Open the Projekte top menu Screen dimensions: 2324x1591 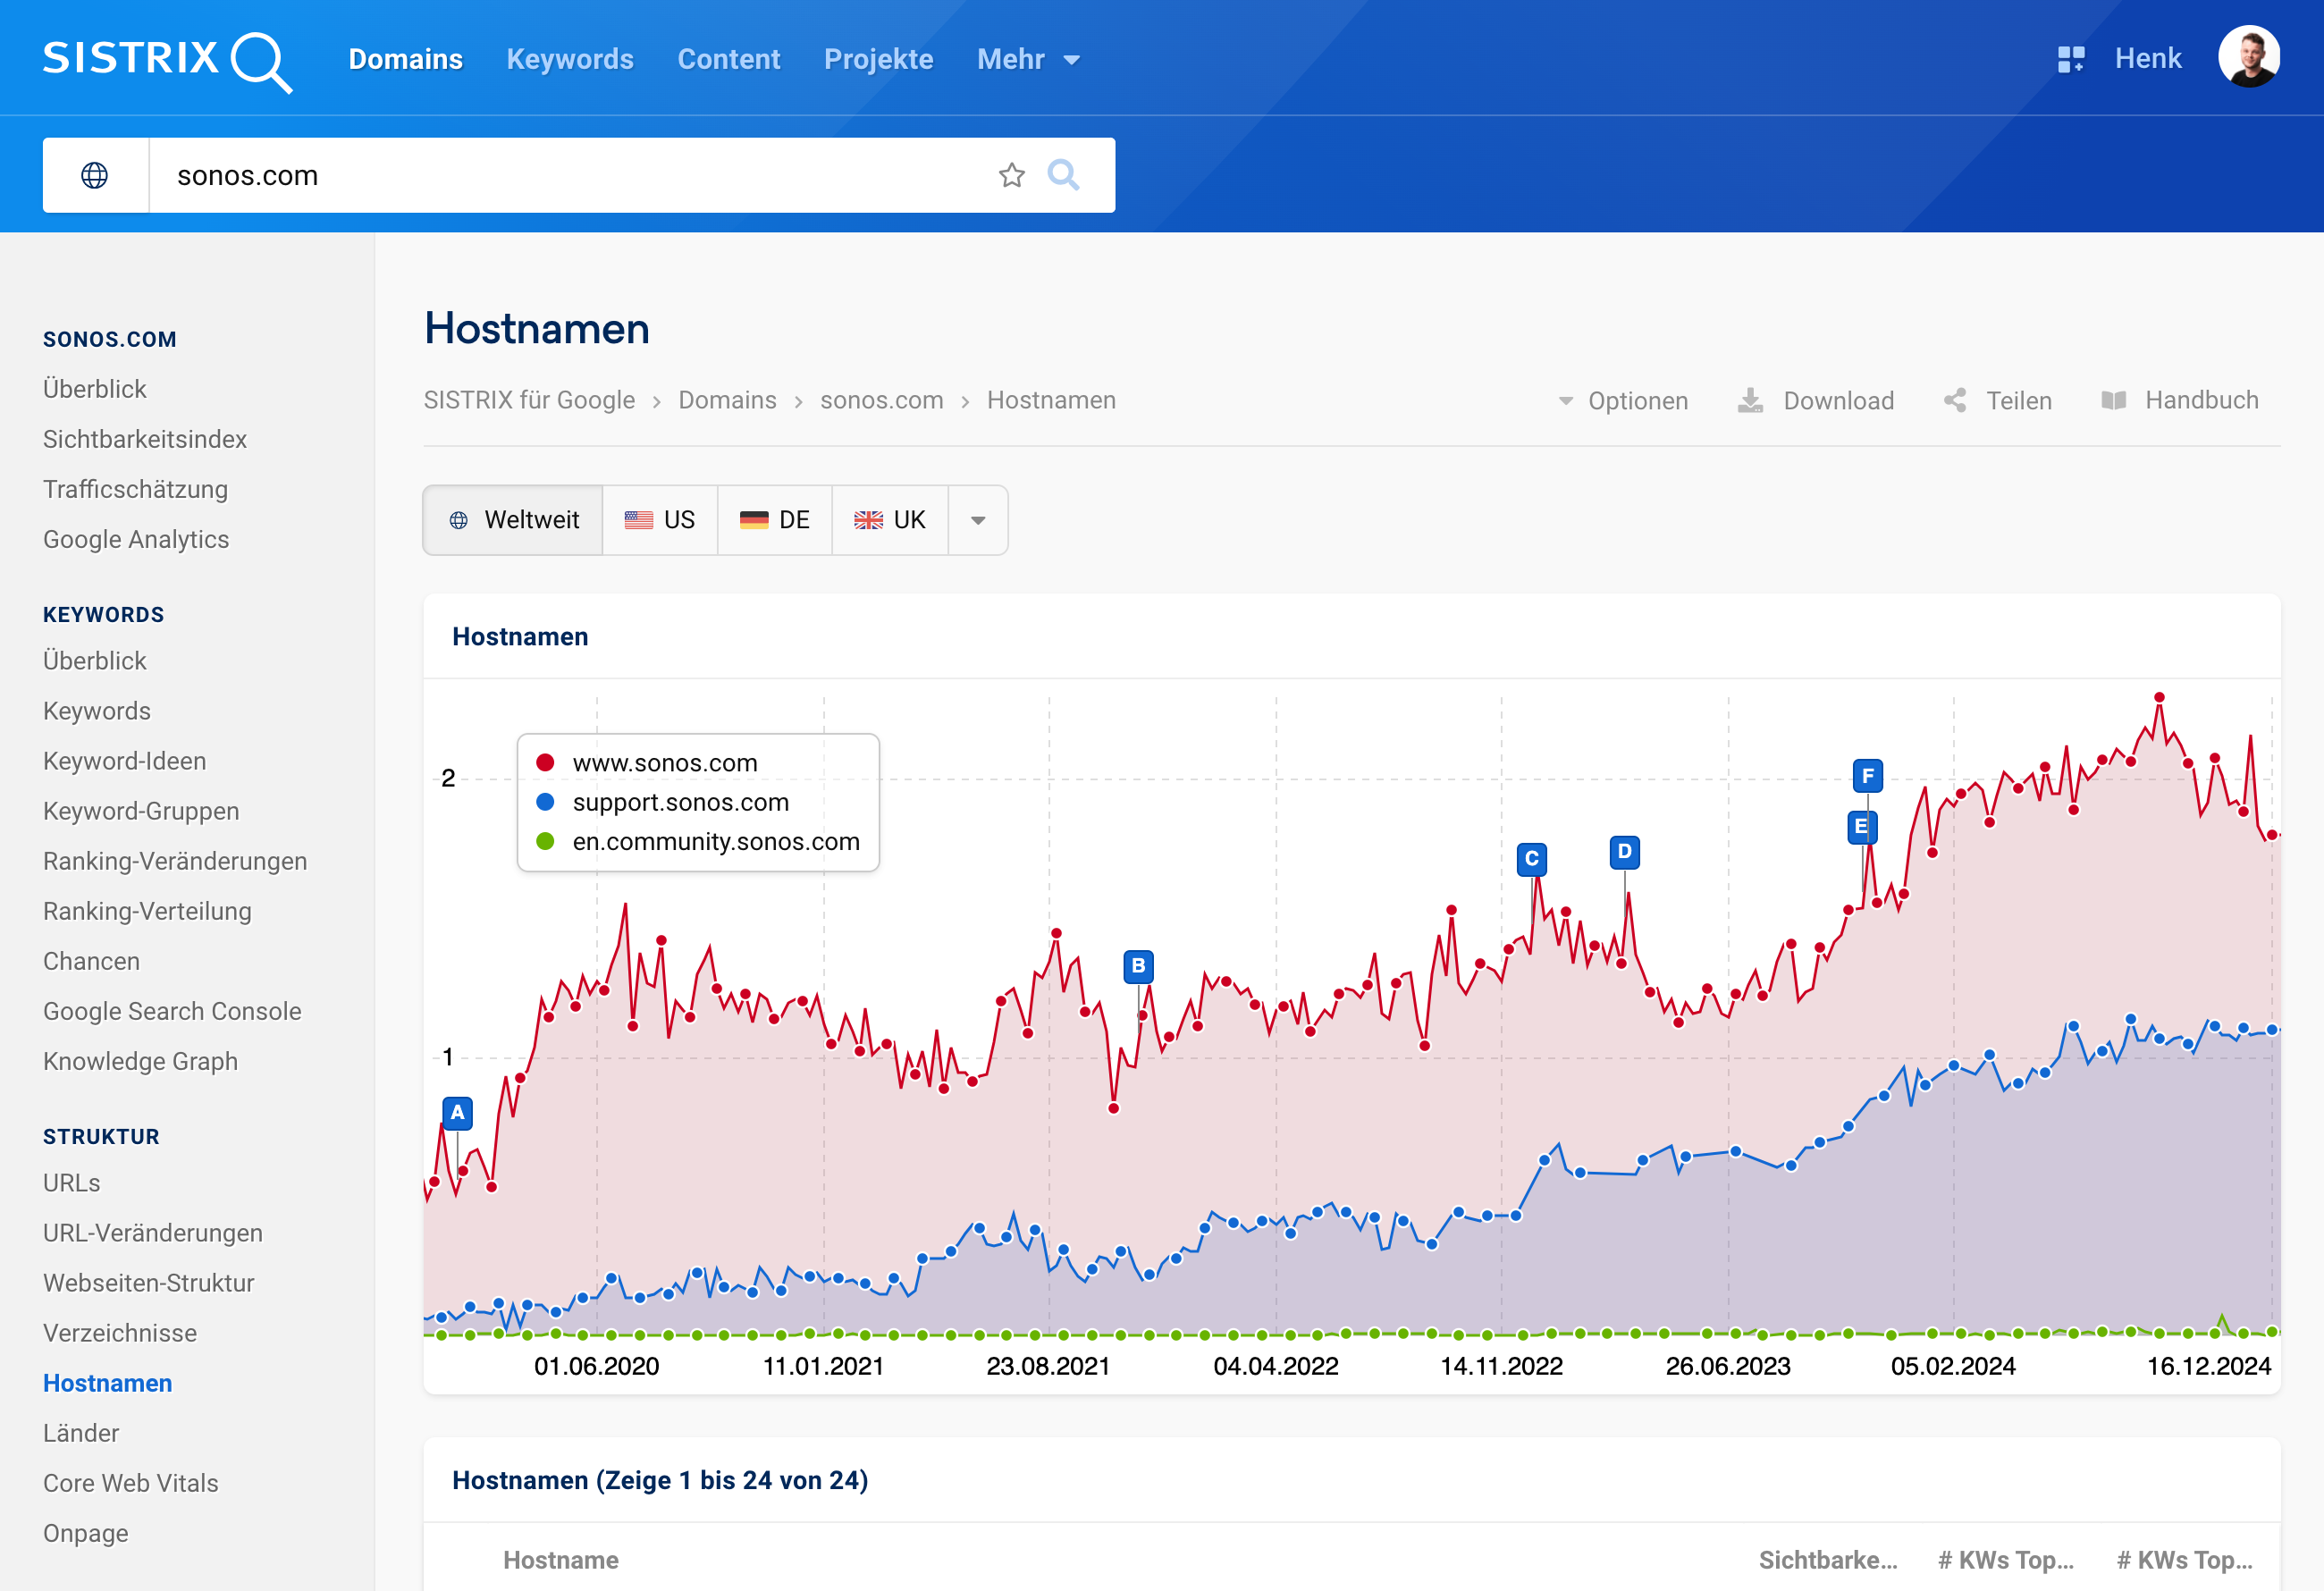(878, 59)
